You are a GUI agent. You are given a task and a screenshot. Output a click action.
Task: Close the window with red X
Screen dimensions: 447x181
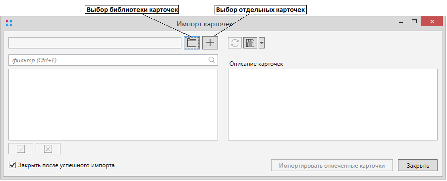pyautogui.click(x=432, y=22)
